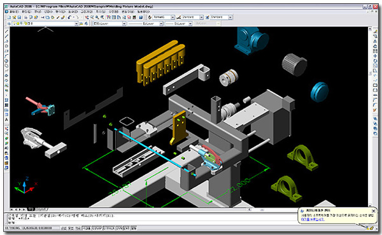Screen dimensions: 382x235
Task: Toggle LWT lineweight display in the status bar
Action: pos(127,229)
